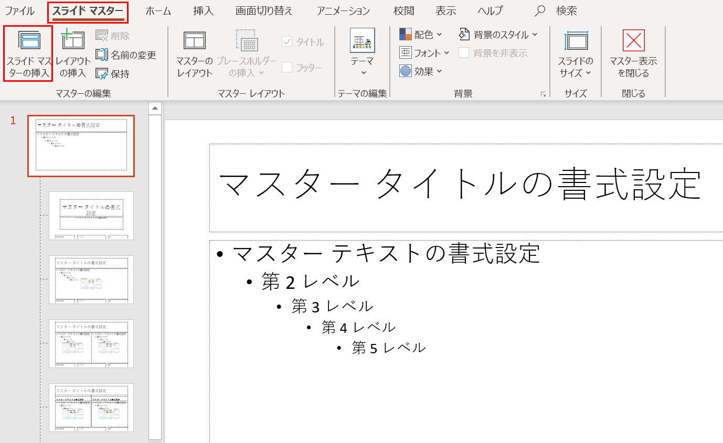Close master view with マスター表示を閉じる
Image resolution: width=723 pixels, height=443 pixels.
click(x=633, y=53)
